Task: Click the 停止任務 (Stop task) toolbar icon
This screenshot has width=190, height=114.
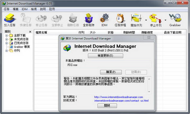Action: pos(41,19)
